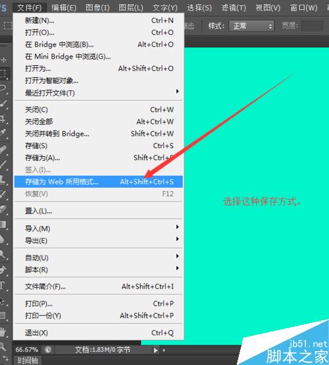The image size is (329, 365).
Task: Select the Brush tool
Action: [x=3, y=164]
